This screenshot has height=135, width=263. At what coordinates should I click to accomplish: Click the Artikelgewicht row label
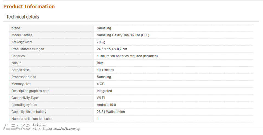click(22, 42)
